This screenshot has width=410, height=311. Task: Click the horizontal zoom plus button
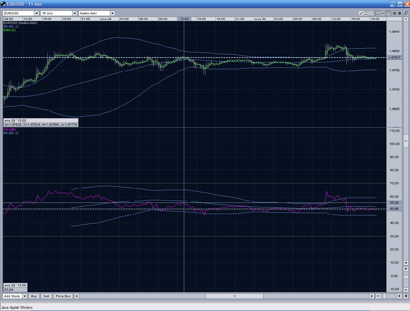click(x=399, y=296)
